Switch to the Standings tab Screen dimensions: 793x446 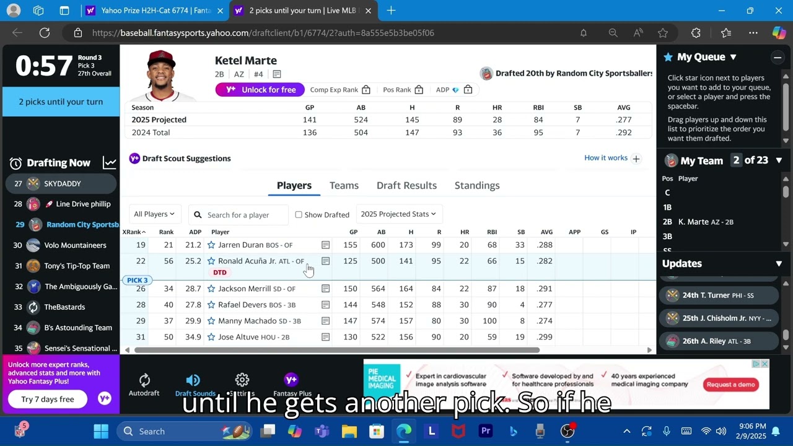click(x=476, y=185)
